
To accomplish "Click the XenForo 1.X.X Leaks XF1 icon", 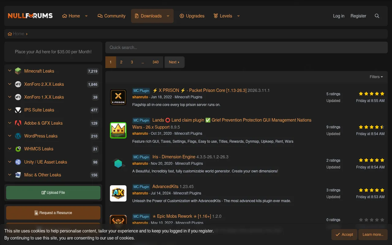I will click(18, 97).
